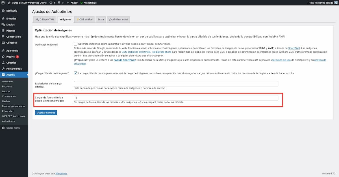Click the Apariencia brush icon in sidebar
This screenshot has width=339, height=177.
coord(3,51)
